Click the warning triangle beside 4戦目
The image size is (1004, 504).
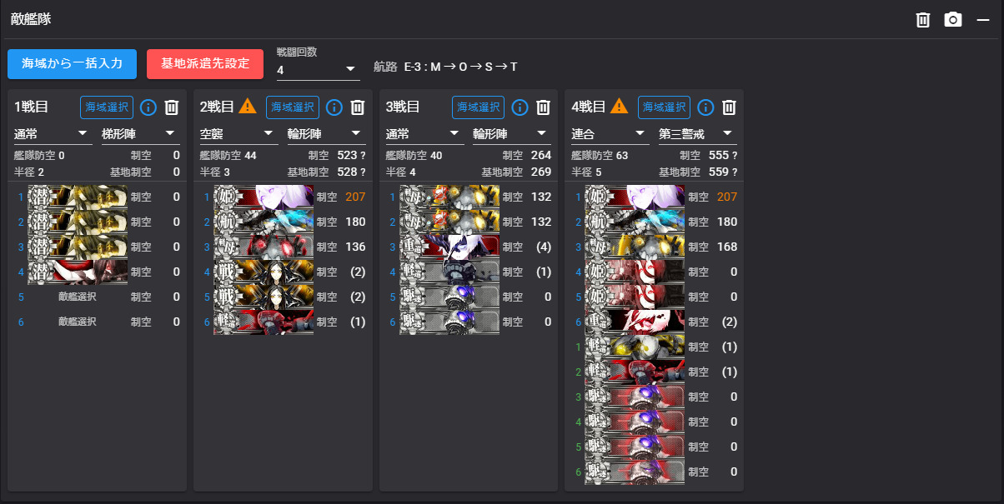coord(619,107)
